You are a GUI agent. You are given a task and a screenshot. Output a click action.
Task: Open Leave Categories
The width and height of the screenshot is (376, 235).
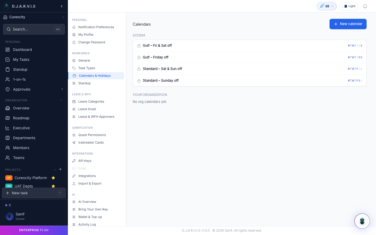(96, 102)
